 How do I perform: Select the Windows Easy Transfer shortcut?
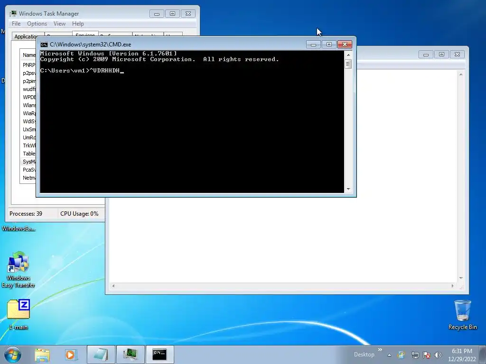(x=18, y=270)
